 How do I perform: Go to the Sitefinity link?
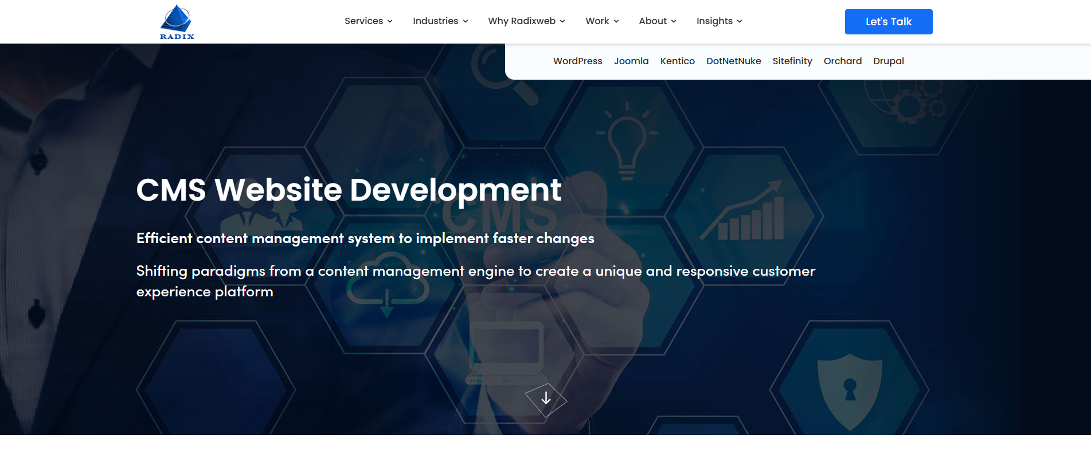[792, 61]
